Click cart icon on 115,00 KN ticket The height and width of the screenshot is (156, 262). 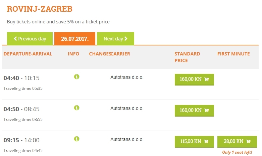tap(206, 141)
